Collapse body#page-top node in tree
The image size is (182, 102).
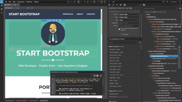click(146, 17)
